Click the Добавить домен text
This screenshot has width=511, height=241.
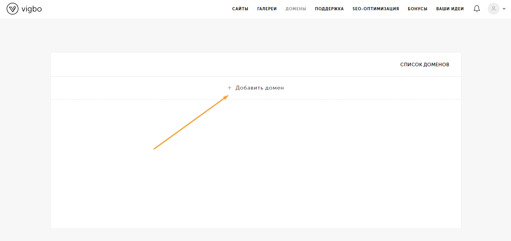(259, 88)
